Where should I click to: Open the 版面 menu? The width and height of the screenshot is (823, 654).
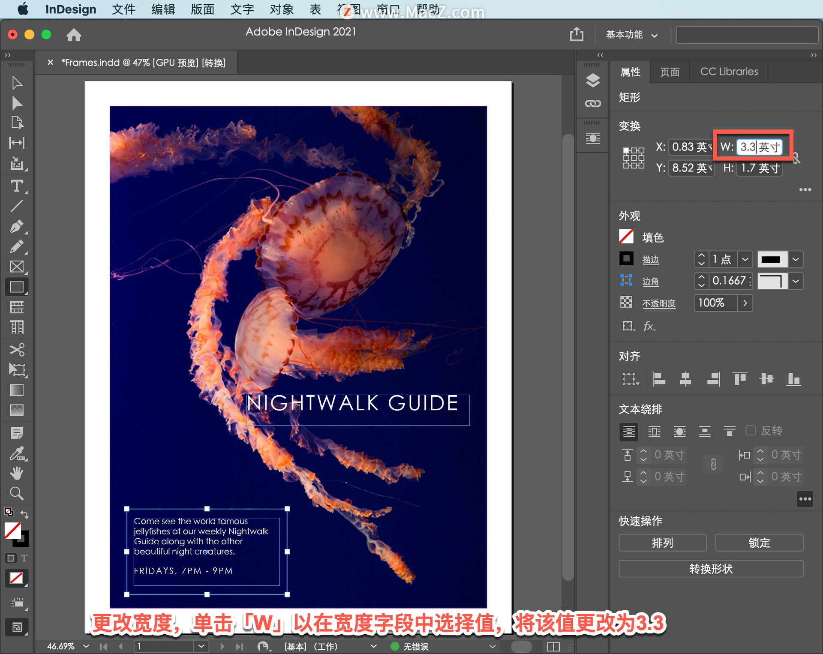tap(203, 9)
